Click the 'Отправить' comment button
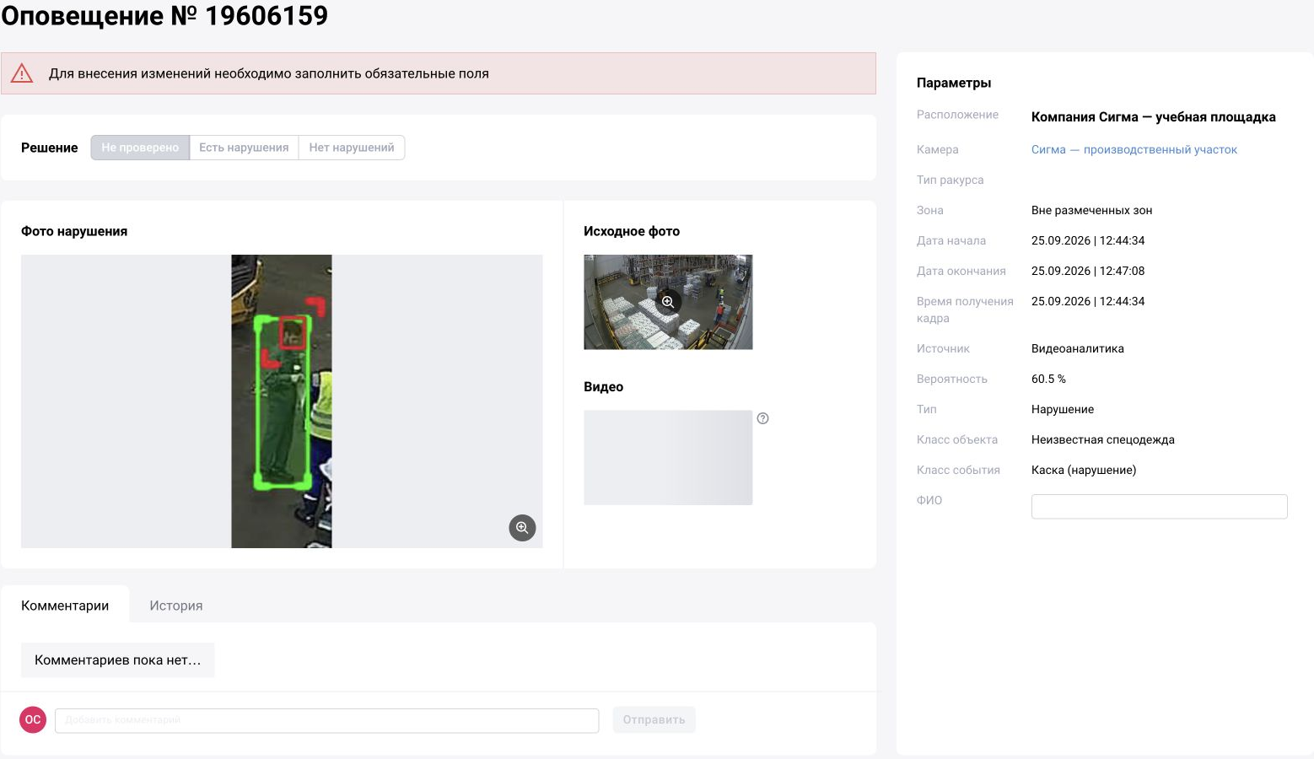 654,719
